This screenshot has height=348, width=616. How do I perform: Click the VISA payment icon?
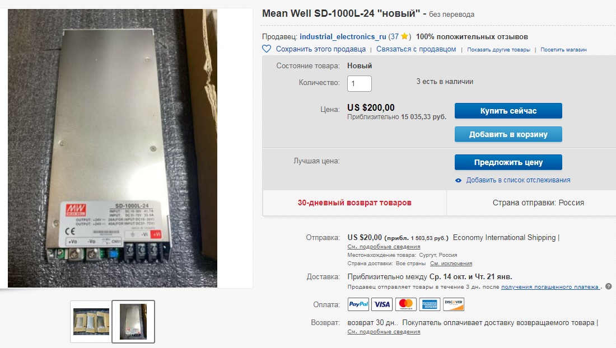point(382,304)
